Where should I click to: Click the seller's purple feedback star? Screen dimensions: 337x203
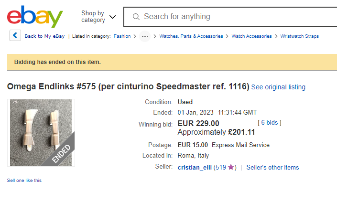[231, 167]
